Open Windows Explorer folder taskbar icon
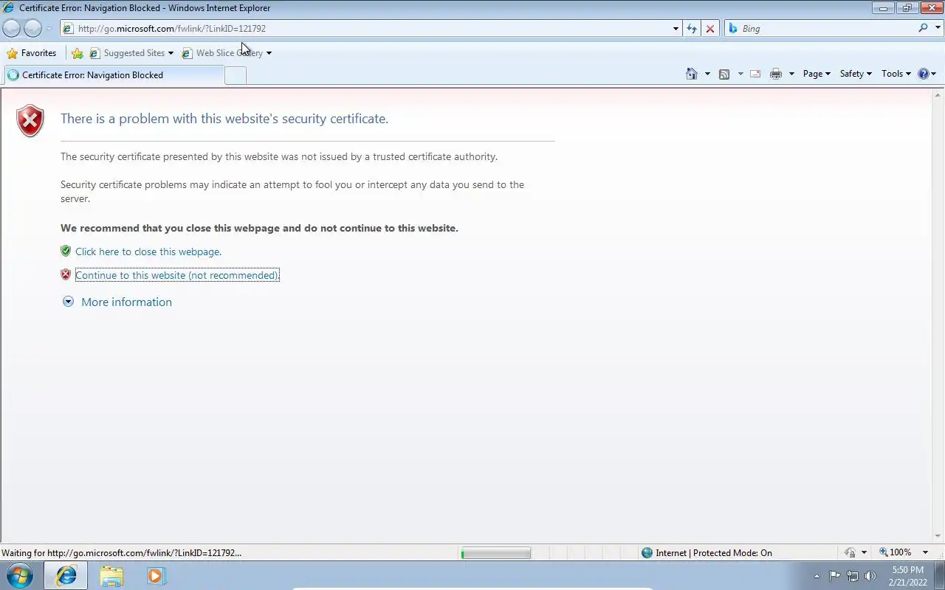 (111, 576)
